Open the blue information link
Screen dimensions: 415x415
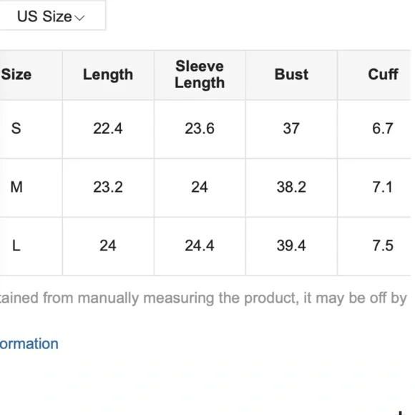[x=29, y=343]
